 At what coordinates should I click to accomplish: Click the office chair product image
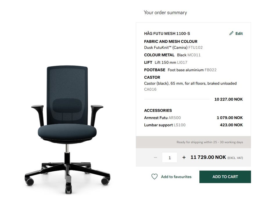(x=67, y=127)
